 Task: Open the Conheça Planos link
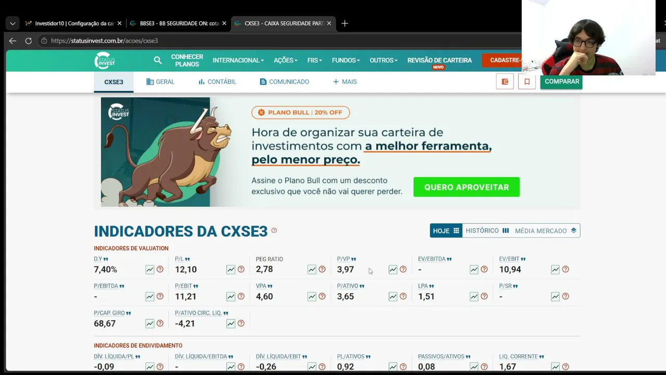pos(187,60)
